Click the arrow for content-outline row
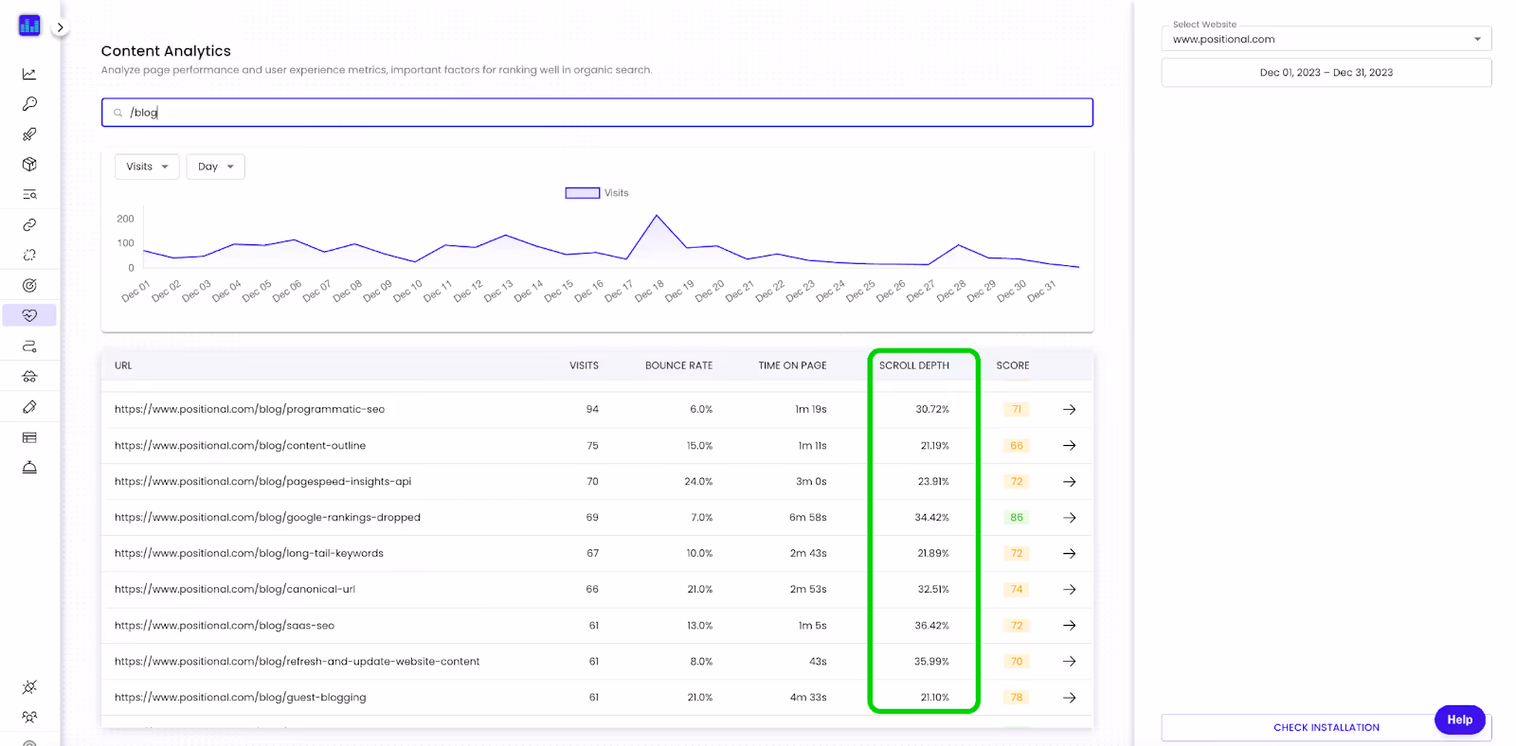Screen dimensions: 1516x746 tap(1069, 446)
